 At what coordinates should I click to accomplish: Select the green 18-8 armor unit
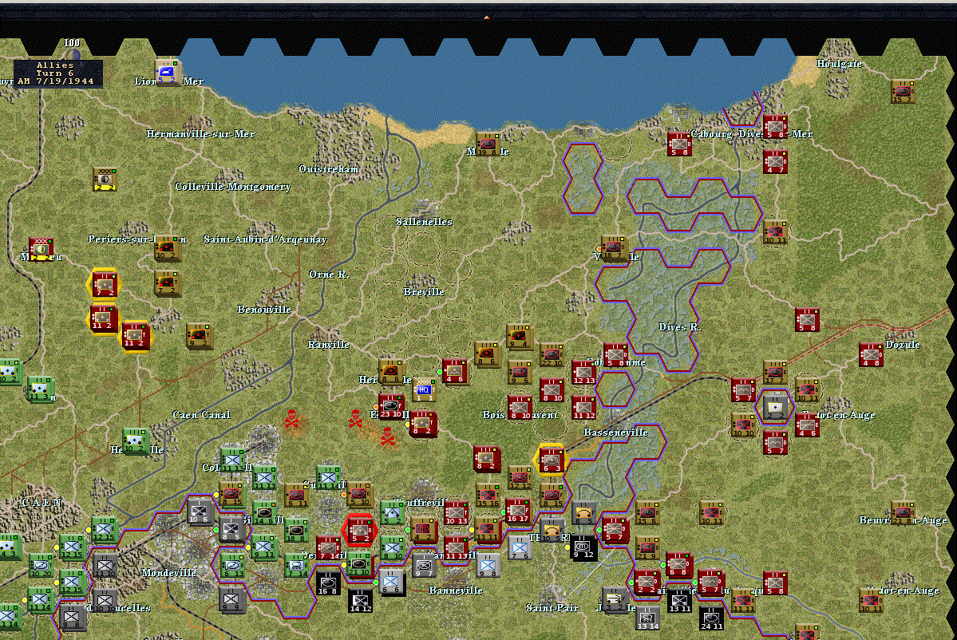coord(295,530)
